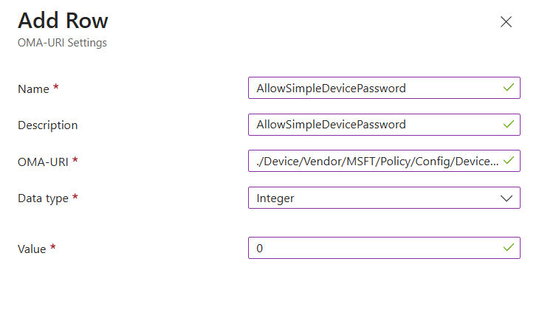Expand the Data type chevron arrow
Image resolution: width=539 pixels, height=329 pixels.
[x=507, y=198]
